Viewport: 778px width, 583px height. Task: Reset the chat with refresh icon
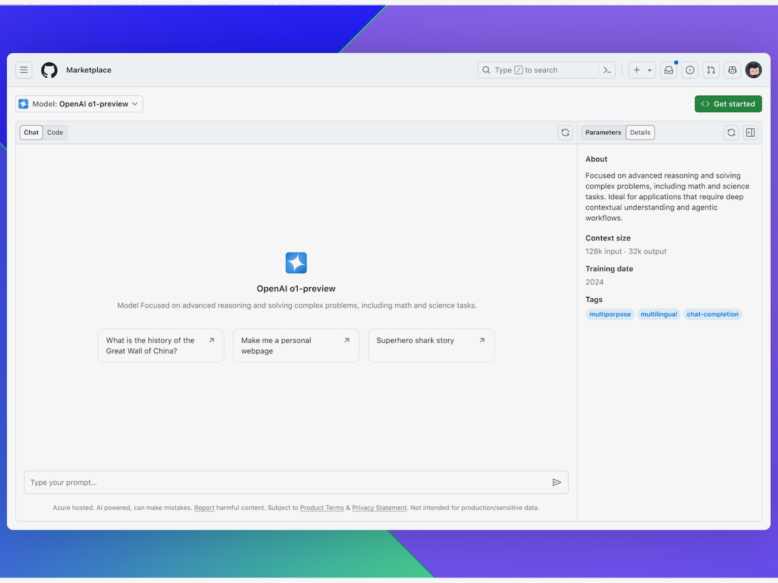click(565, 132)
